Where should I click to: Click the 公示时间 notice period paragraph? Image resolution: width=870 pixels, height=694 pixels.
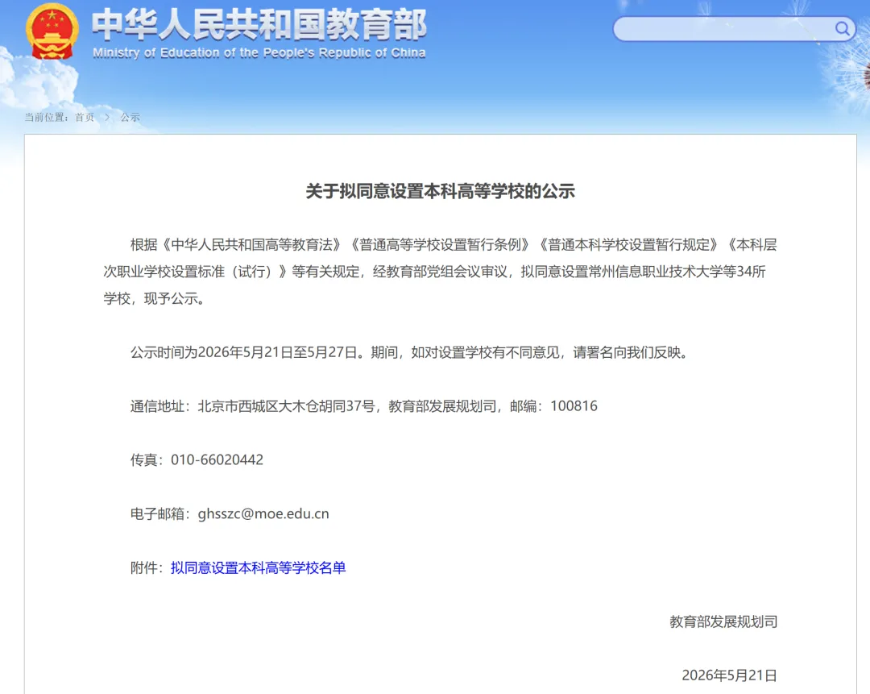tap(411, 352)
